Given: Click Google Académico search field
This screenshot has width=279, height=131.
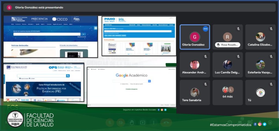Looking at the screenshot, I should point(130,81).
